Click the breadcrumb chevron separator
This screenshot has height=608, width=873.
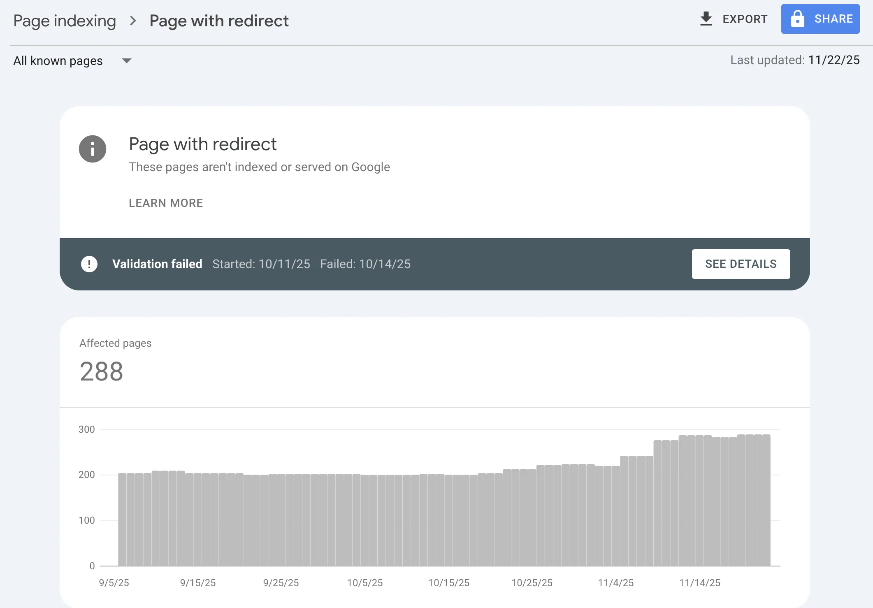[132, 21]
